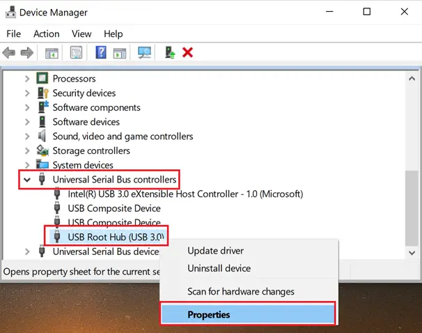This screenshot has width=422, height=333.
Task: Open the Action menu
Action: point(46,33)
